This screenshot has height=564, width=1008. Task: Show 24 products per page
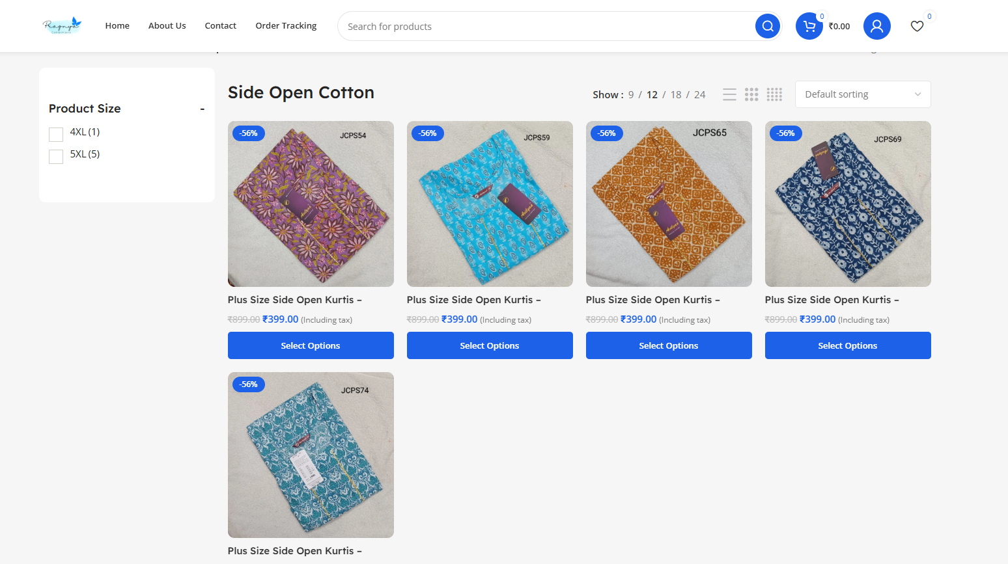click(700, 94)
